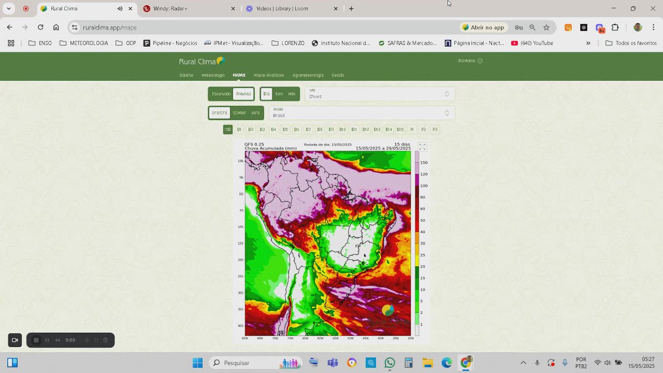The height and width of the screenshot is (373, 663).
Task: Go back with the browser back arrow
Action: click(9, 27)
